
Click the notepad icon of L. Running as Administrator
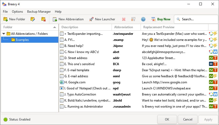click(61, 107)
